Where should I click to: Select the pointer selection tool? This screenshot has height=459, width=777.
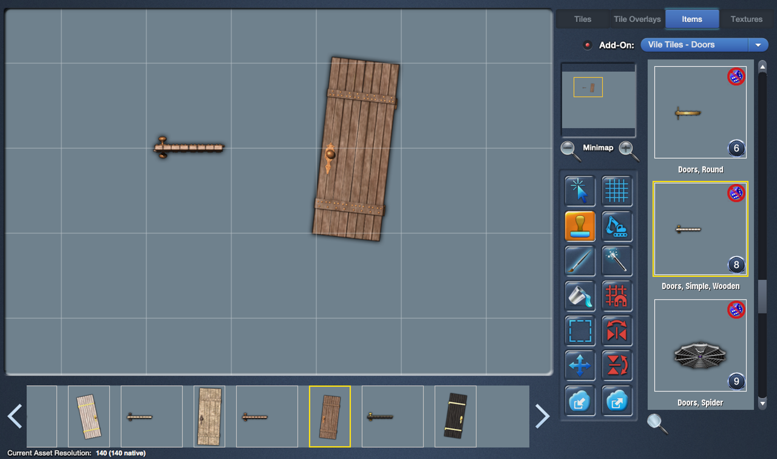(580, 191)
